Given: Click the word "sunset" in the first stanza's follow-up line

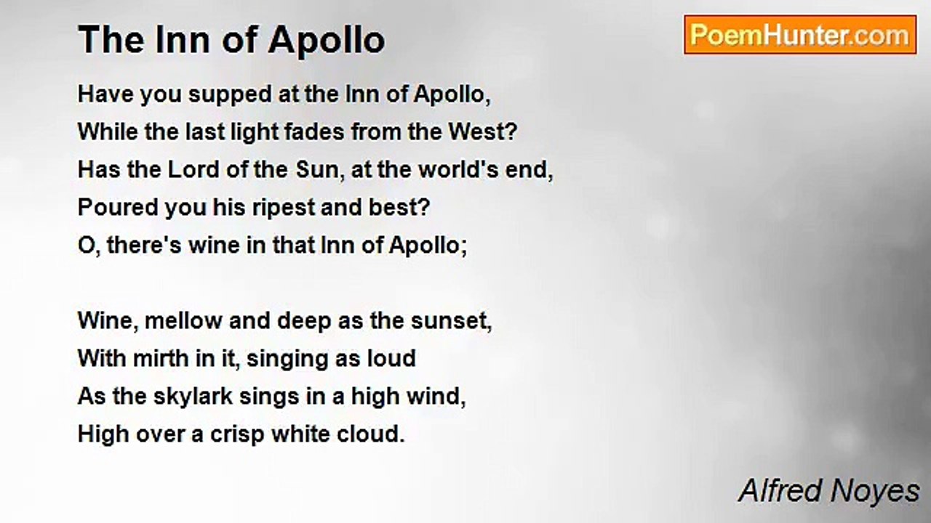Looking at the screenshot, I should point(451,321).
